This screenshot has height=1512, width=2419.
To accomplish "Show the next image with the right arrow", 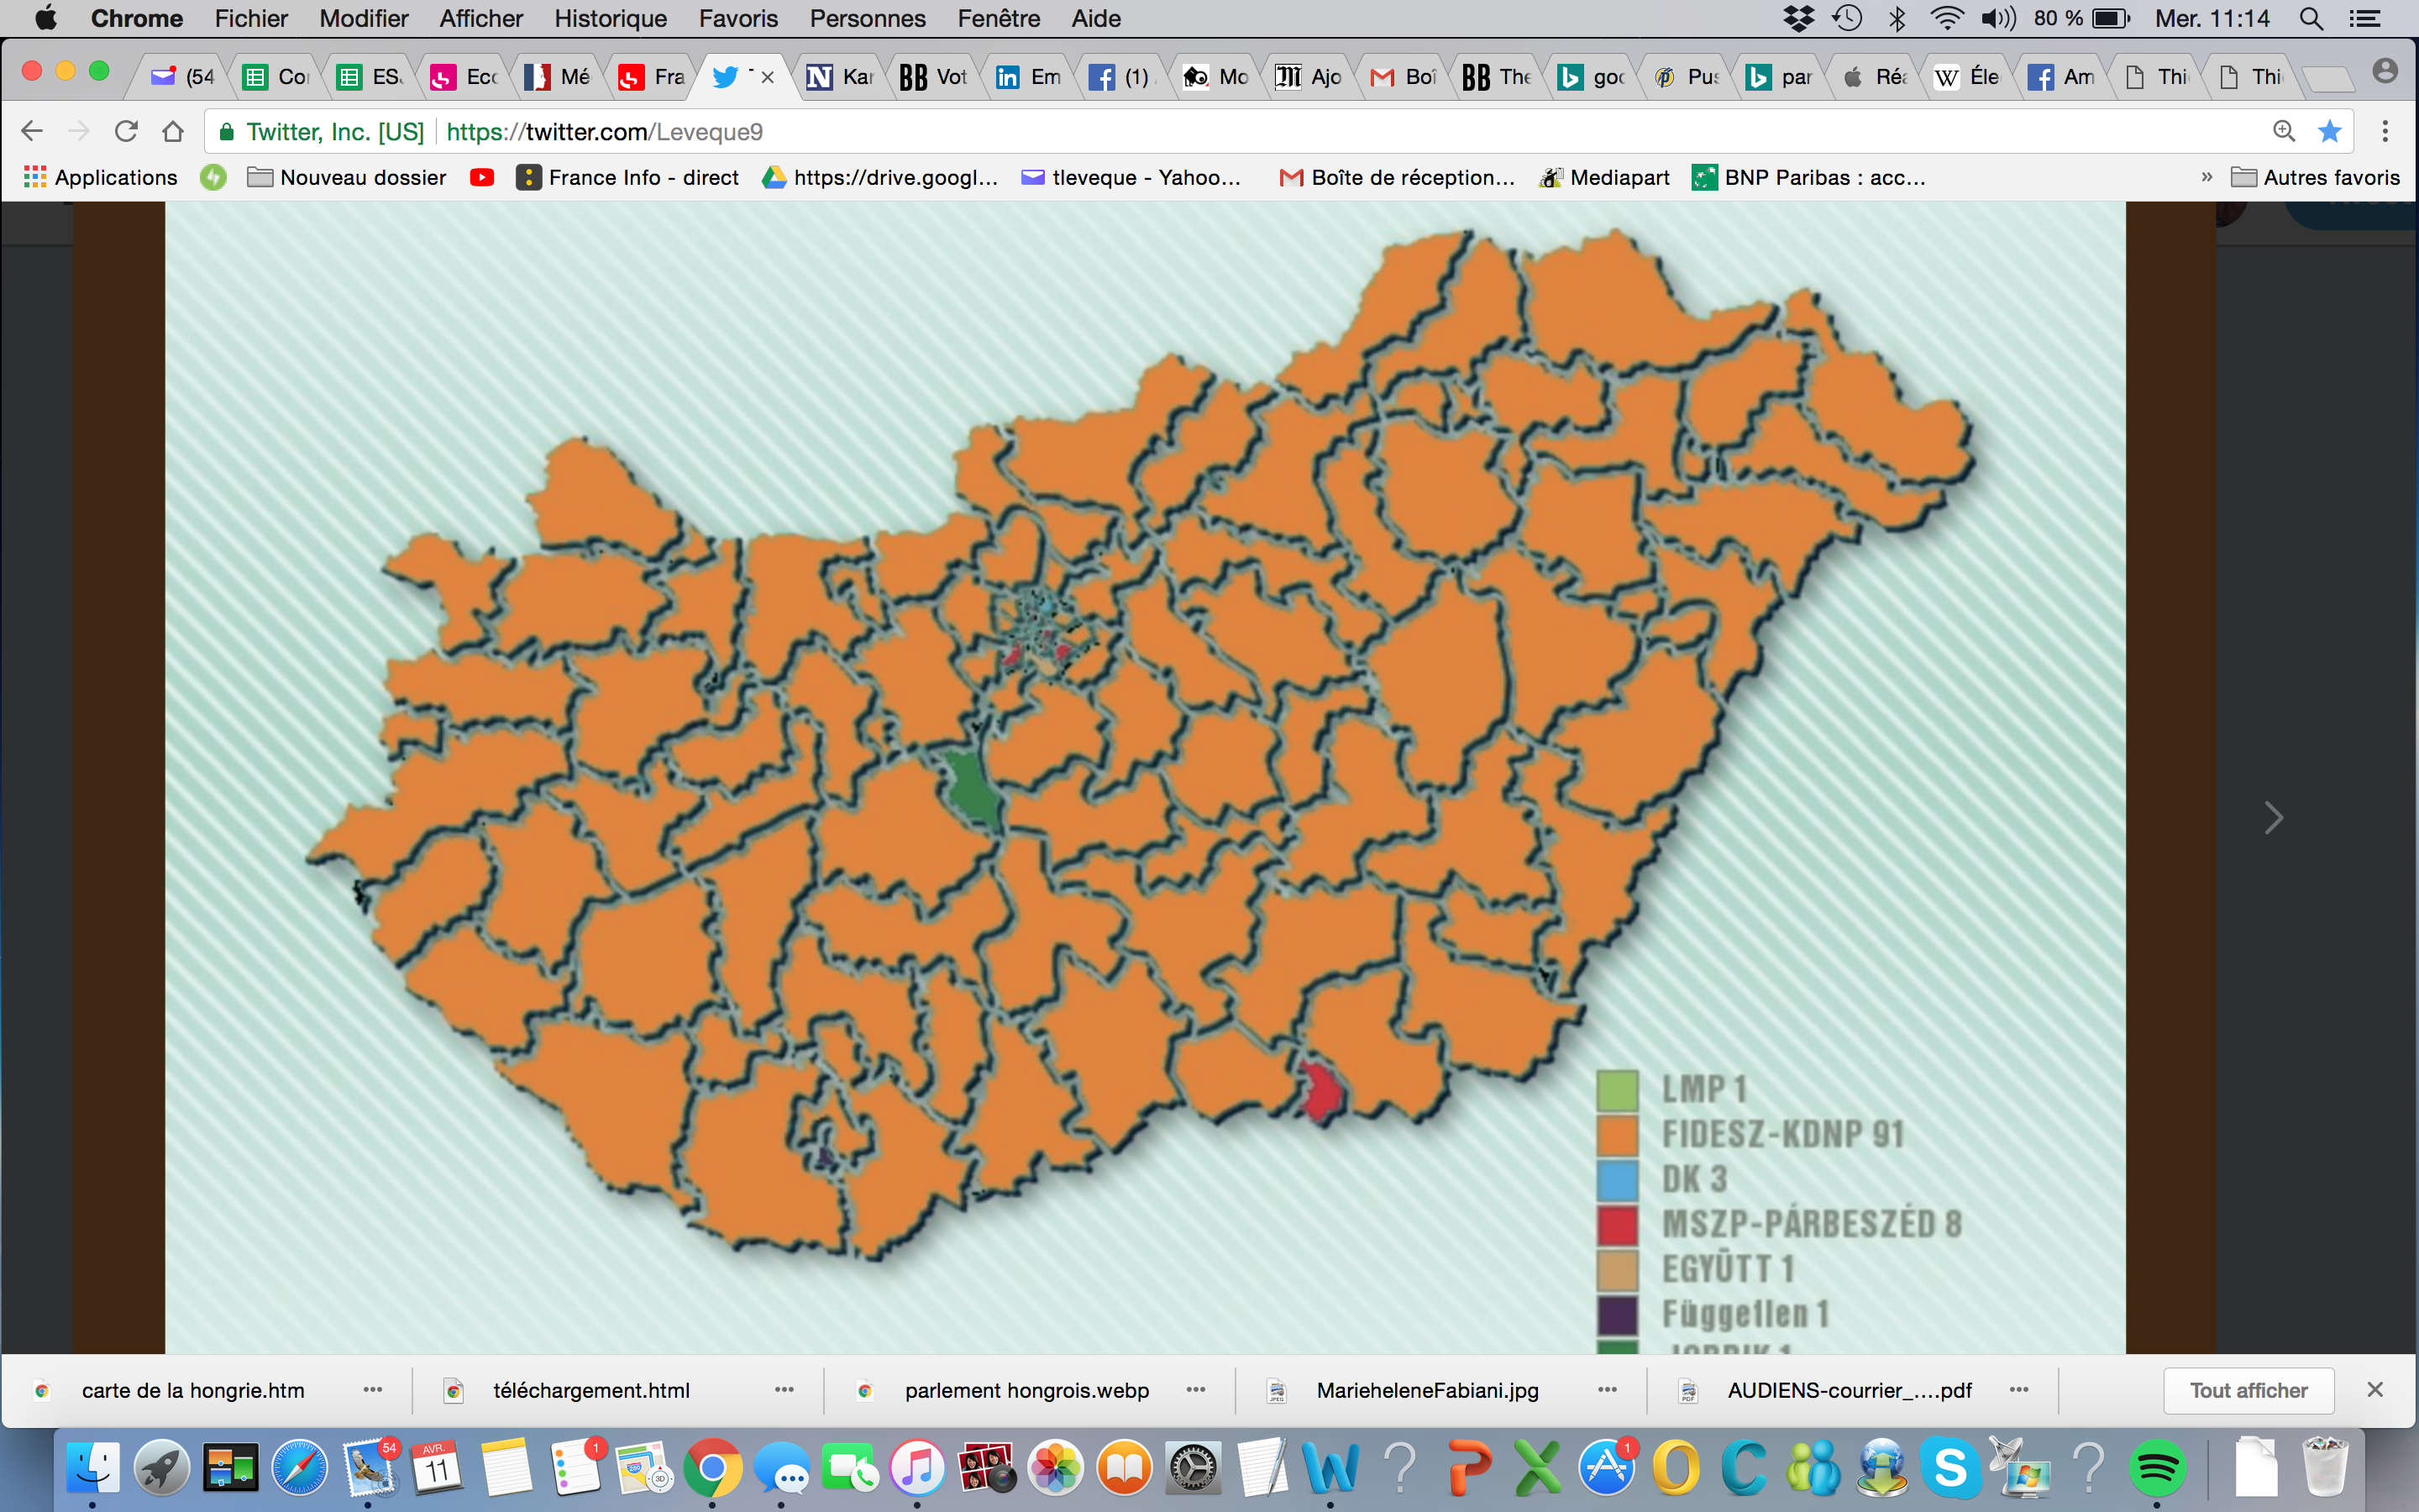I will tap(2273, 818).
